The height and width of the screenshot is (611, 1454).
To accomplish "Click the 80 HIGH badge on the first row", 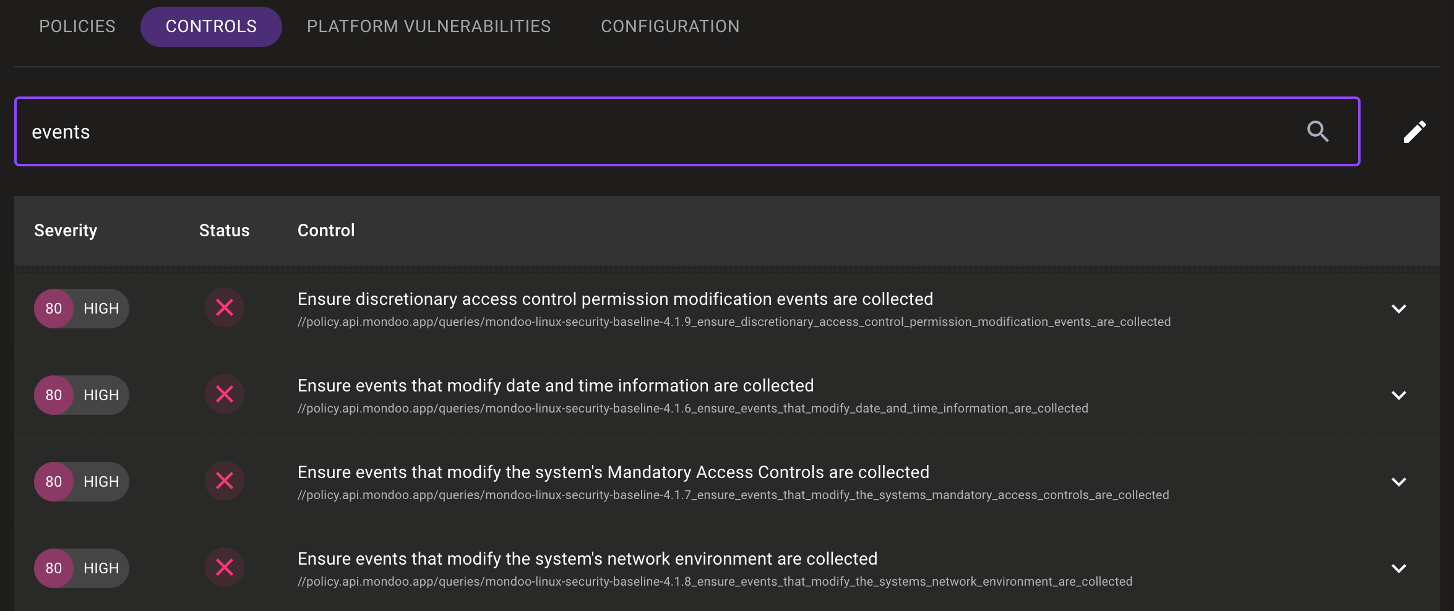I will [81, 307].
